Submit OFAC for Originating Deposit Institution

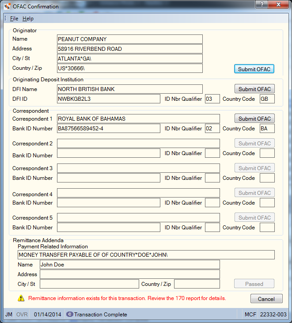254,89
